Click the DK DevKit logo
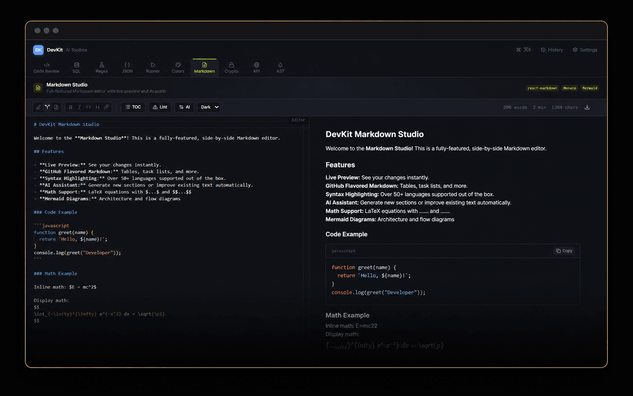This screenshot has height=396, width=633. (38, 50)
